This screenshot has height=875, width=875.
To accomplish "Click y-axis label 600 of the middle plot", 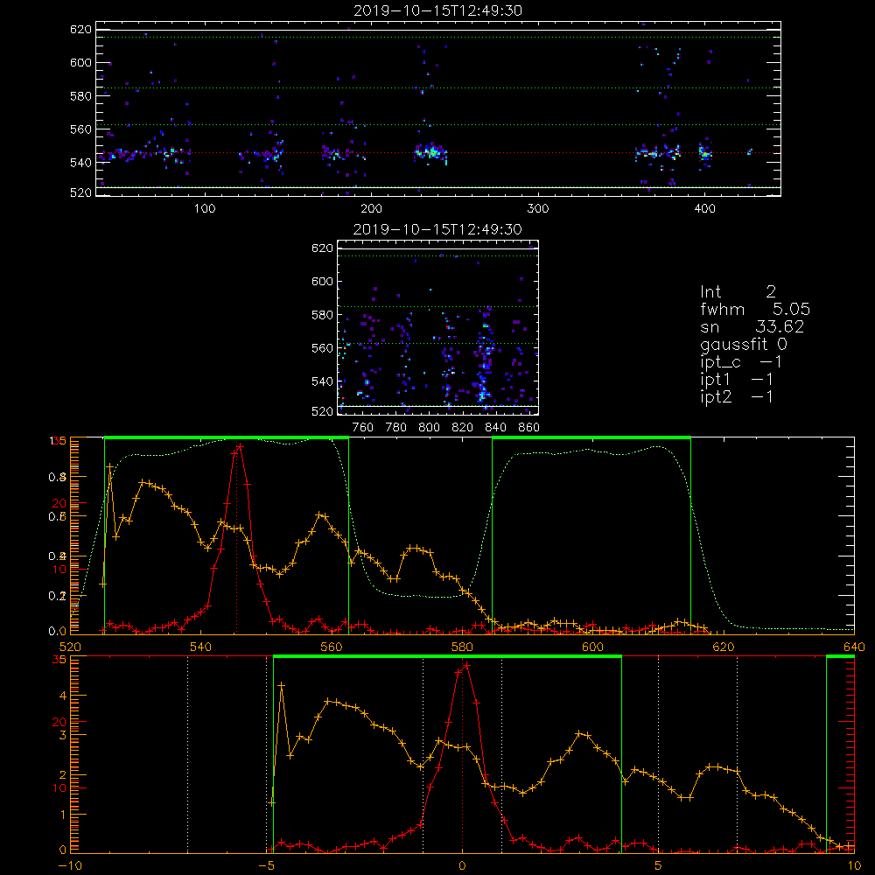I will pos(323,281).
